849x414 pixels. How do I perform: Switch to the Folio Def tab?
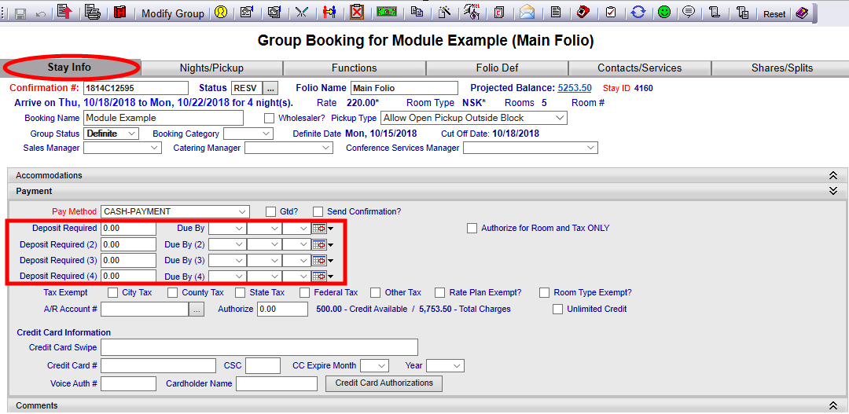point(497,68)
